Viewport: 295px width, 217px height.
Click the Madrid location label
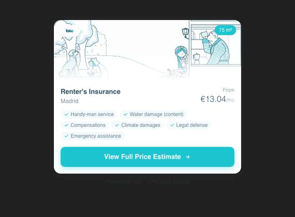[x=69, y=101]
